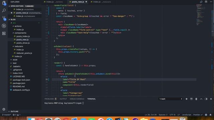Open the Manage gear icon
The image size is (214, 120).
click(x=4, y=109)
